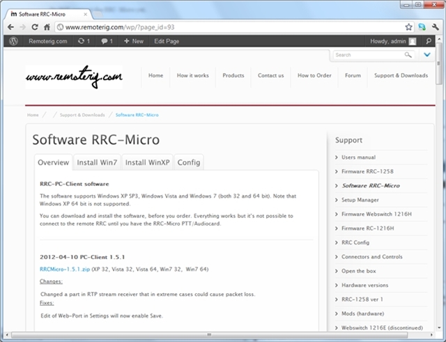Reload the page with the refresh icon
Image resolution: width=446 pixels, height=342 pixels.
coord(35,27)
